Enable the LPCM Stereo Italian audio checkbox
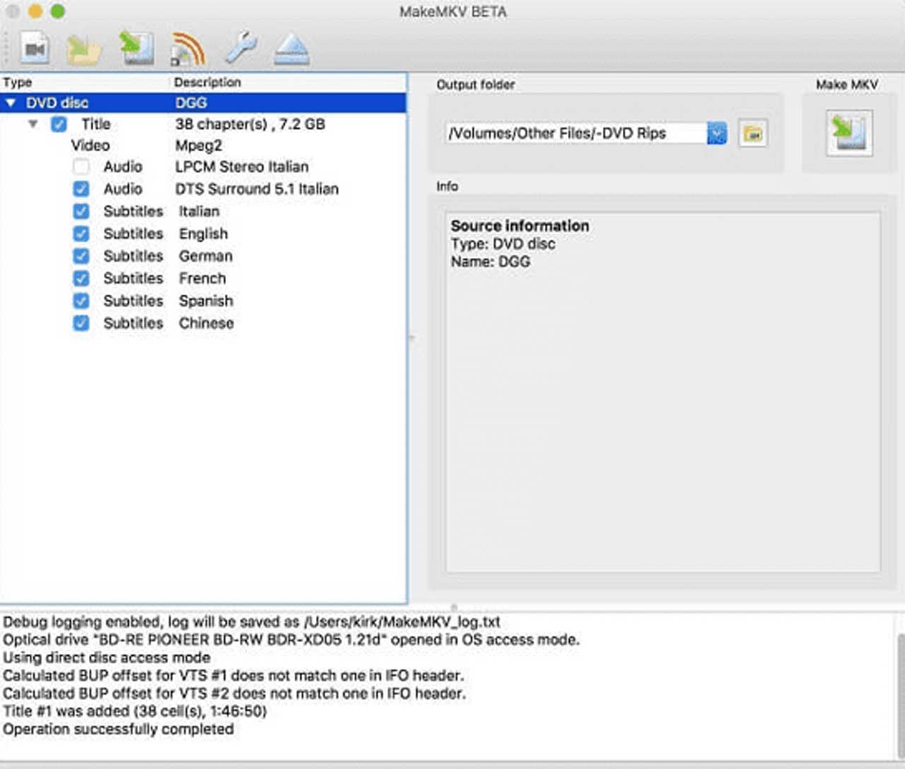Image resolution: width=905 pixels, height=769 pixels. click(x=81, y=167)
